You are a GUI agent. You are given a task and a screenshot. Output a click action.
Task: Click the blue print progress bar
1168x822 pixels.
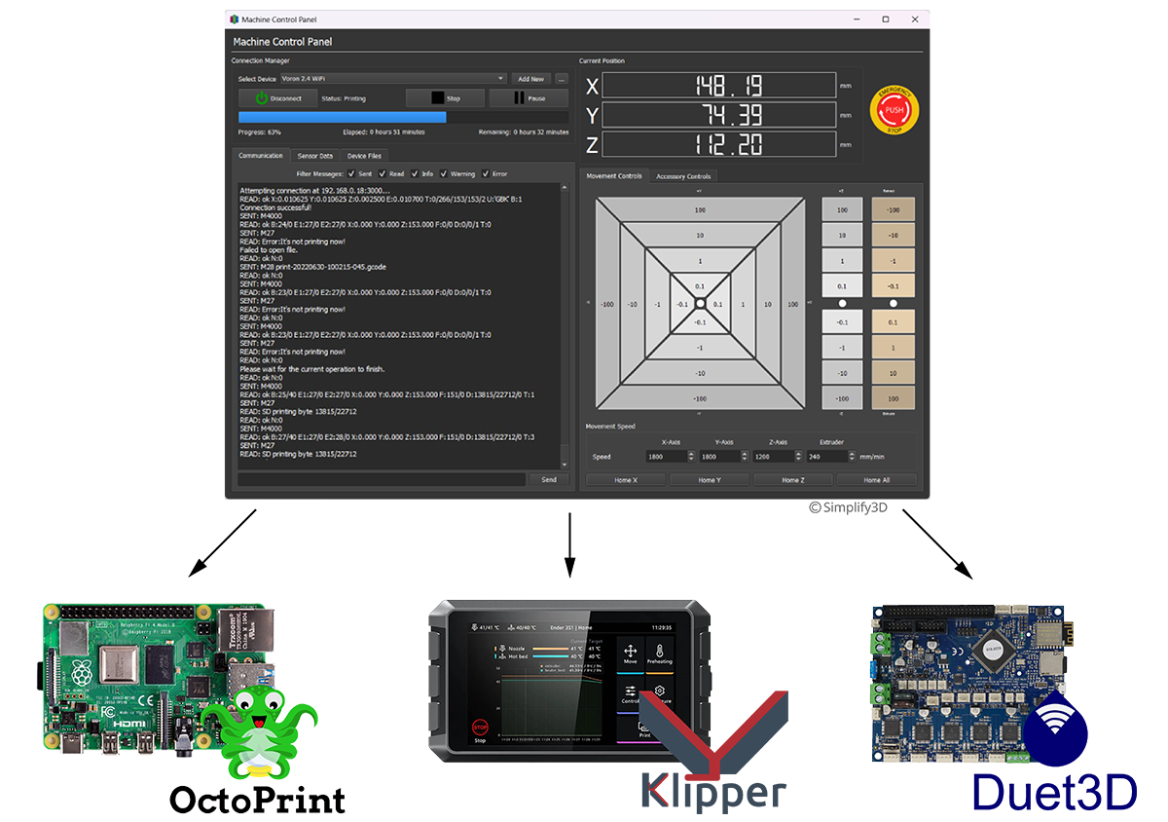pyautogui.click(x=403, y=117)
